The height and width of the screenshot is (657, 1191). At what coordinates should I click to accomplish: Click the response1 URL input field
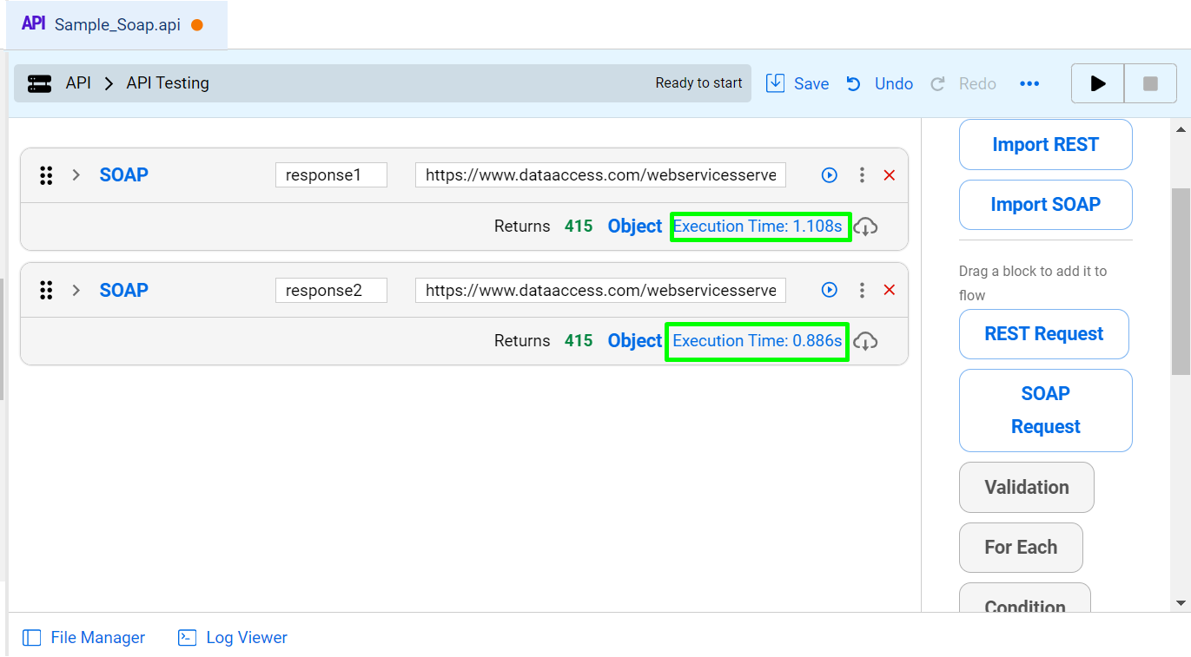(600, 175)
